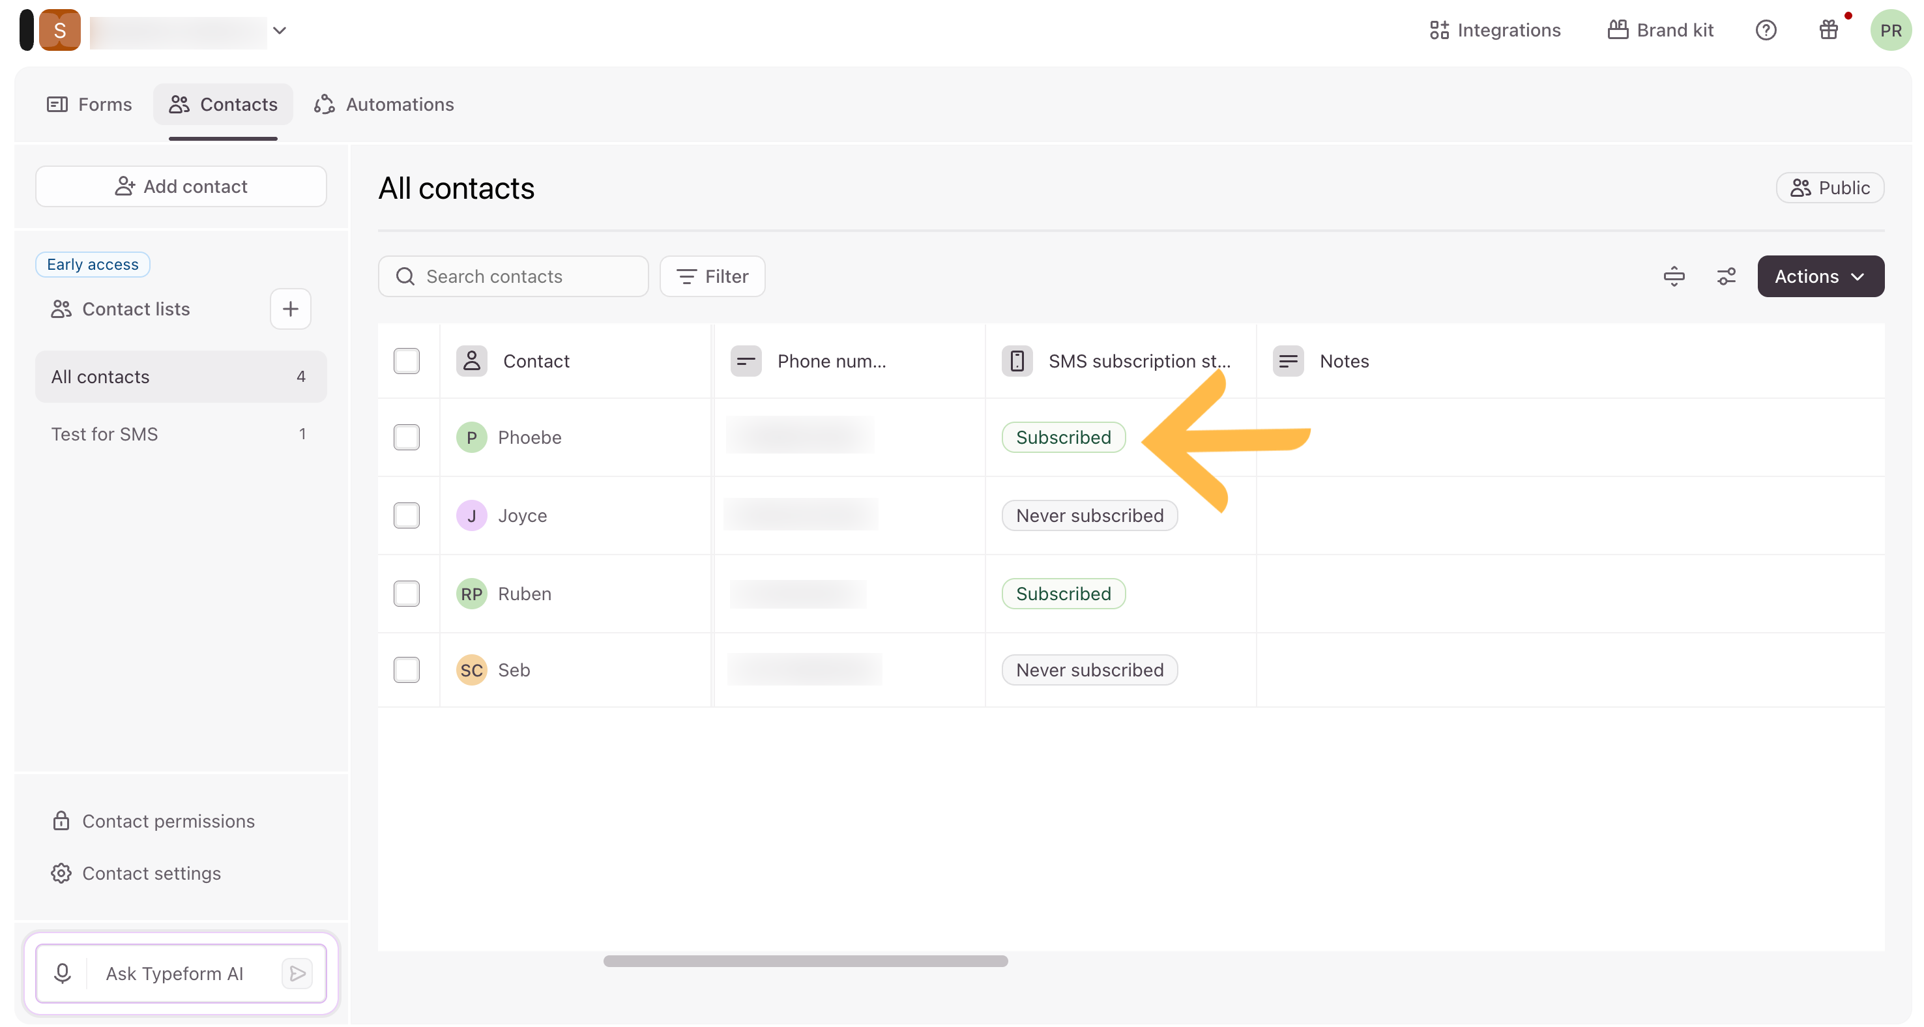Image resolution: width=1924 pixels, height=1027 pixels.
Task: Open the Filter options
Action: (712, 276)
